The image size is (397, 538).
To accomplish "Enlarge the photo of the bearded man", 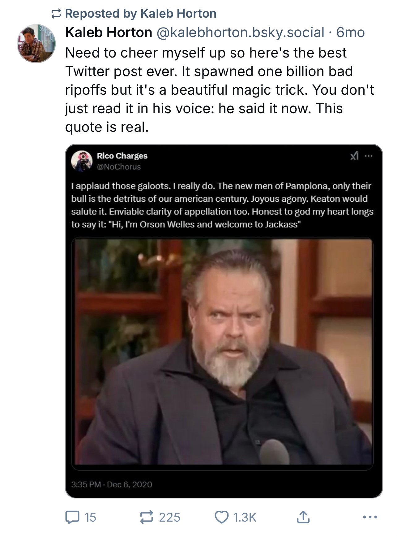I will pyautogui.click(x=222, y=353).
